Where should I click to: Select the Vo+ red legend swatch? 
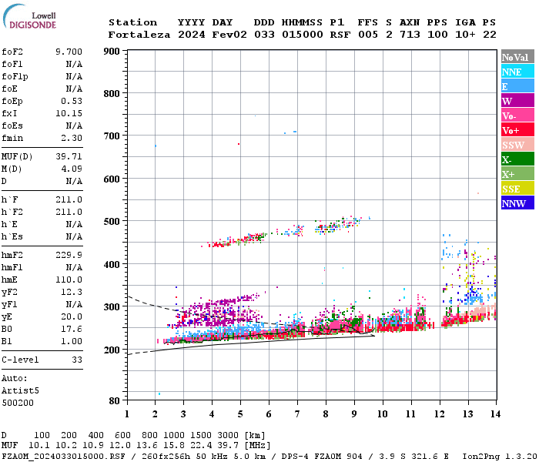[x=517, y=130]
